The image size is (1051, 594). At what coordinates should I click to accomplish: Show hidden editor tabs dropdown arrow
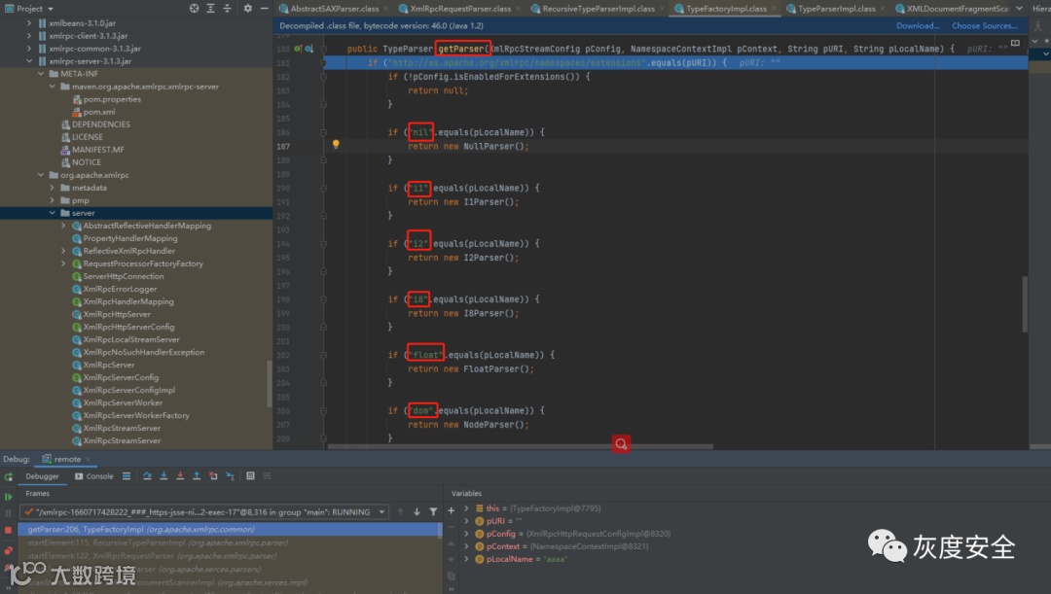point(1019,8)
